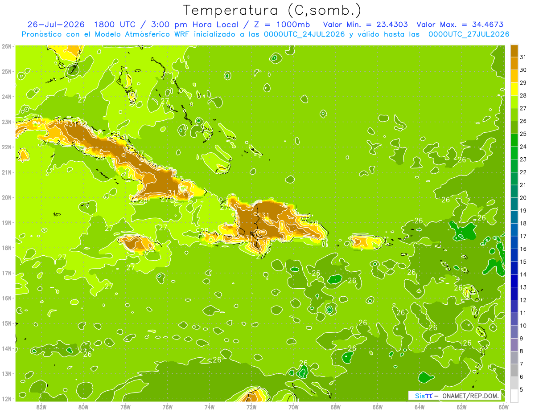This screenshot has height=413, width=535.
Task: Click the "15N" latitude axis label
Action: (7, 323)
